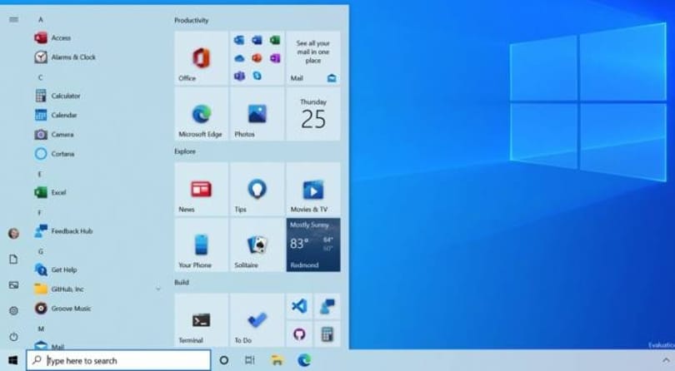Viewport: 675px width, 371px height.
Task: Jump to letter A in app list
Action: click(41, 19)
